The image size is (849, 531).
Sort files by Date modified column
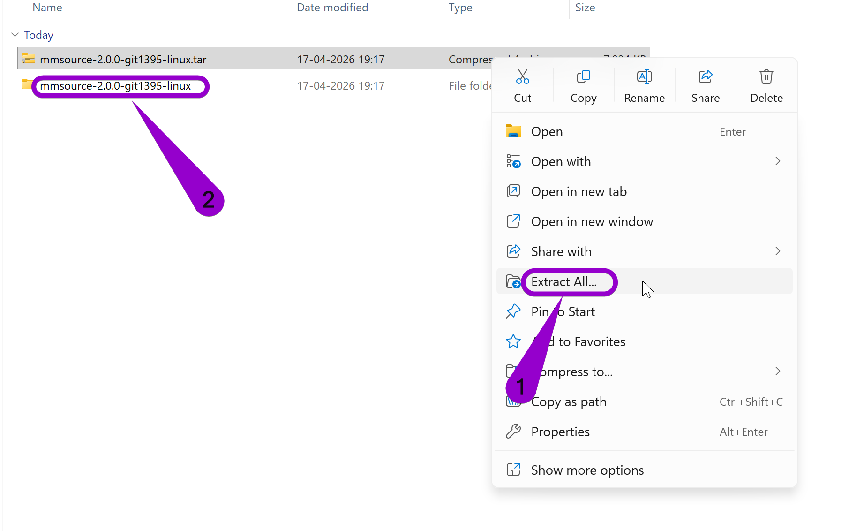coord(332,8)
